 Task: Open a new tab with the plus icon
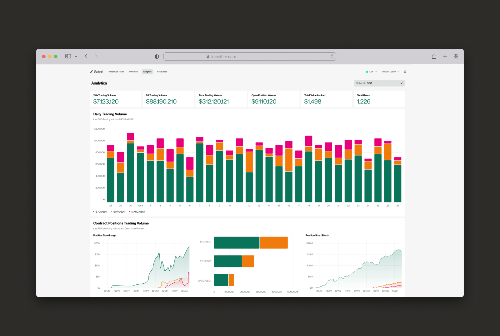click(445, 56)
